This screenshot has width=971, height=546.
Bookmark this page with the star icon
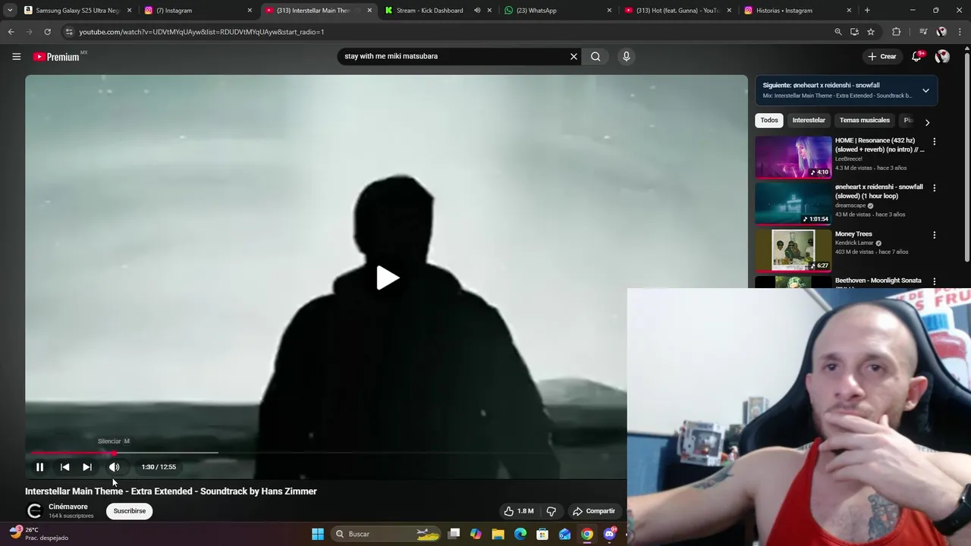[x=871, y=32]
